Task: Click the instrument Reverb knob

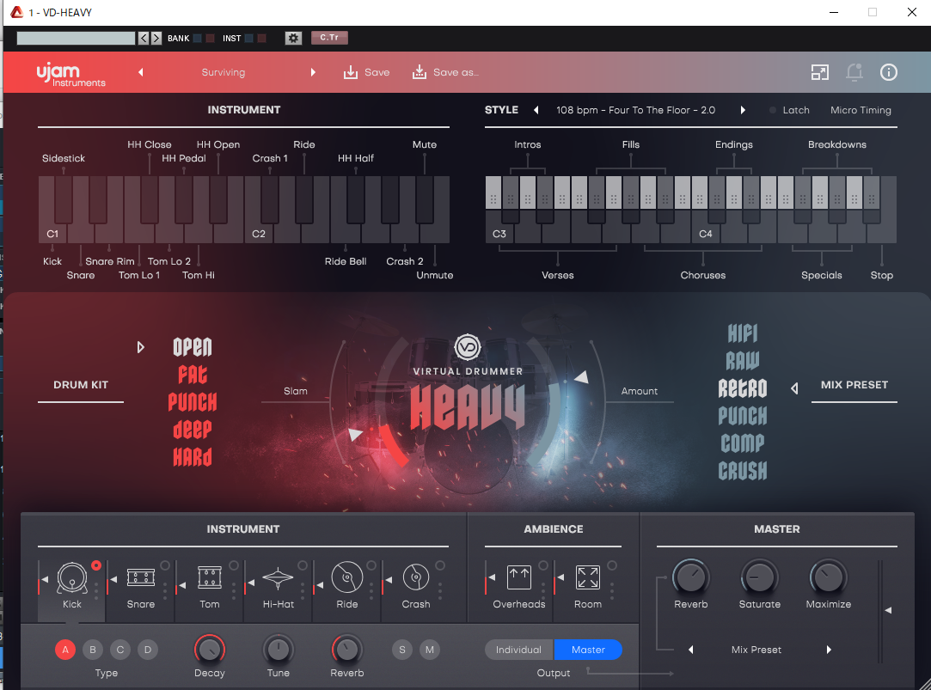Action: (x=346, y=650)
